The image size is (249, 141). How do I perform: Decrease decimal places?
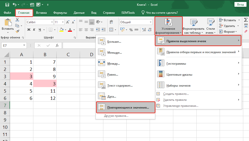pos(150,29)
